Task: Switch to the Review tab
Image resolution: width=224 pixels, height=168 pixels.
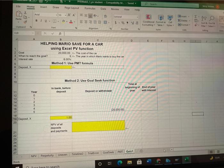Action: tap(115, 9)
